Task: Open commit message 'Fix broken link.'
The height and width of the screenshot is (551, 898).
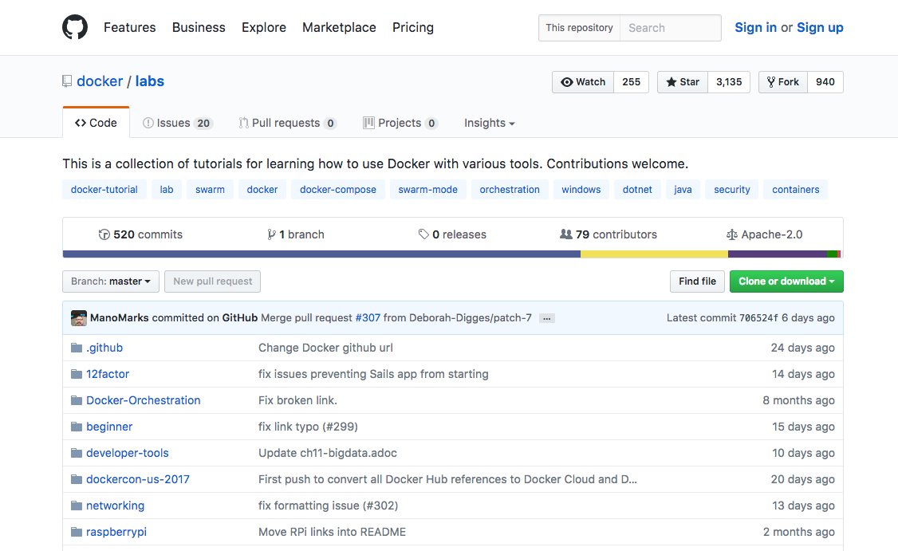Action: click(x=297, y=400)
